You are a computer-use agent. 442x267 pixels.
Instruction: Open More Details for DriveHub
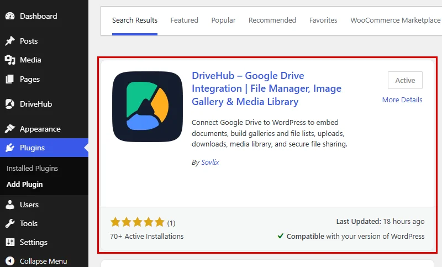tap(402, 100)
